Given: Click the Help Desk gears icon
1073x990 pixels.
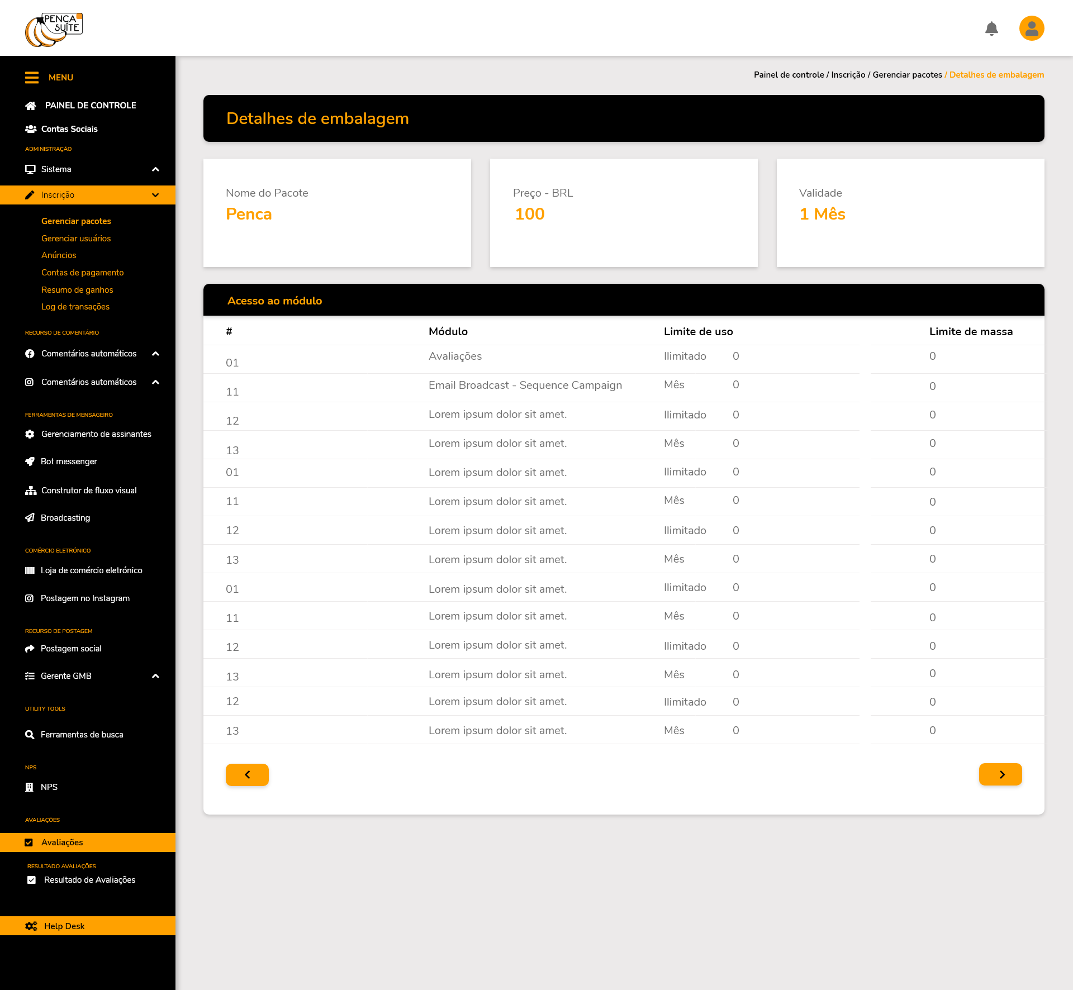Looking at the screenshot, I should click(x=31, y=926).
